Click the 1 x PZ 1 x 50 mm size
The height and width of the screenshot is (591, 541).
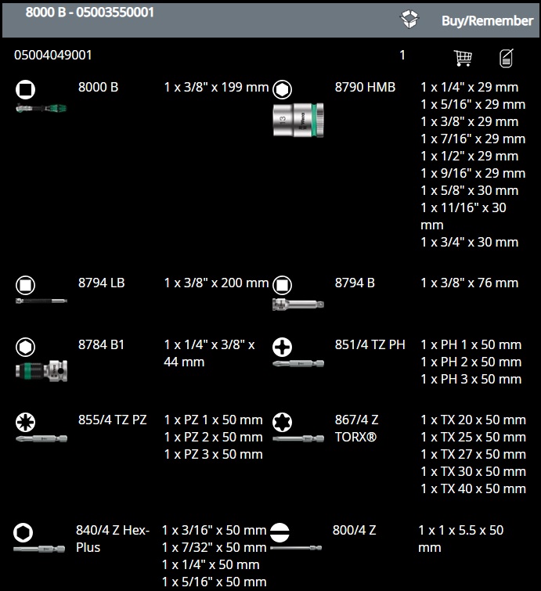[x=214, y=420]
